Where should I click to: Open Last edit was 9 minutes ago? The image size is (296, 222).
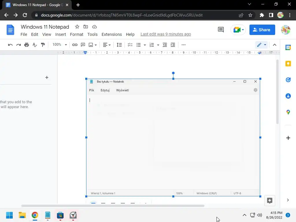(x=166, y=34)
